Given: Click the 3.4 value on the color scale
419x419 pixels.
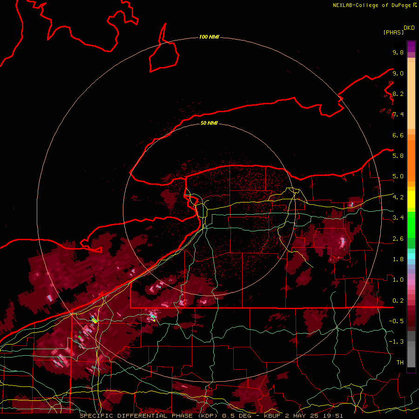Looking at the screenshot, I should 398,217.
